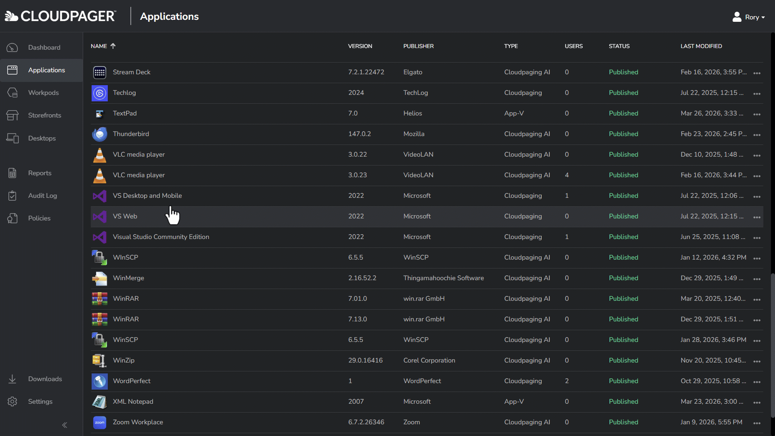Click the TextPad app icon
The height and width of the screenshot is (436, 775).
tap(99, 113)
